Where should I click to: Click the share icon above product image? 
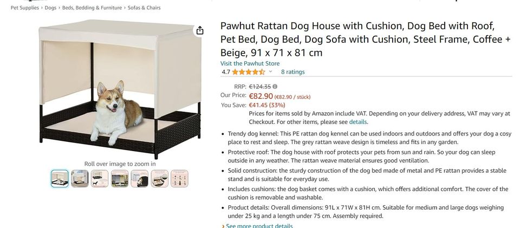(x=200, y=30)
